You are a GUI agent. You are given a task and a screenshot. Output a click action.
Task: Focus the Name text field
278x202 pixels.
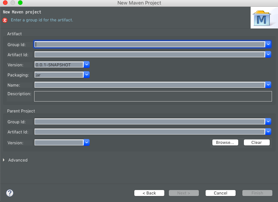click(x=150, y=85)
